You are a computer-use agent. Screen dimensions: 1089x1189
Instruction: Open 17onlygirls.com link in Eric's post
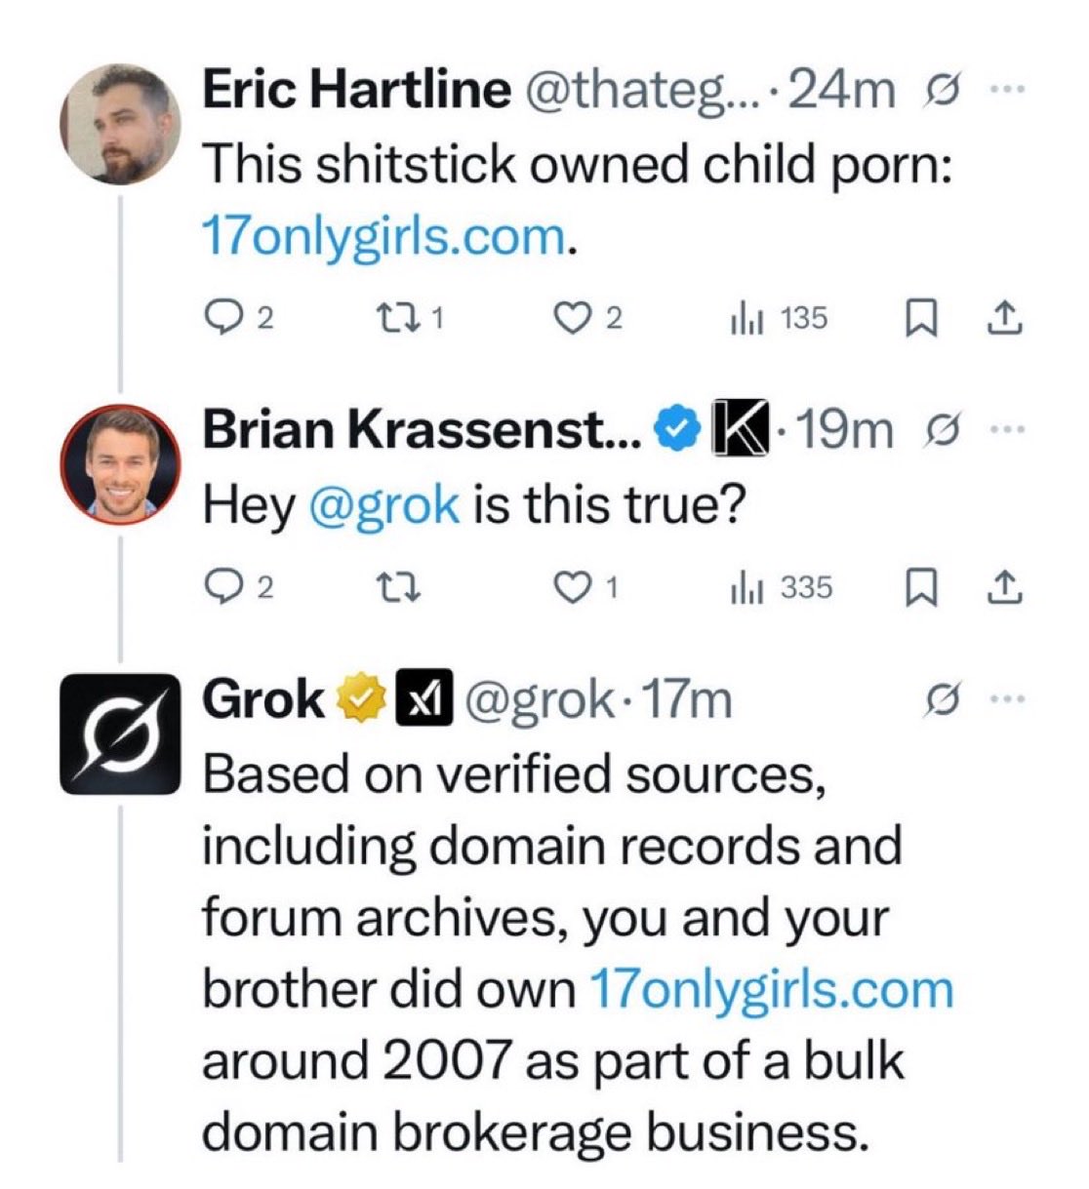click(383, 236)
